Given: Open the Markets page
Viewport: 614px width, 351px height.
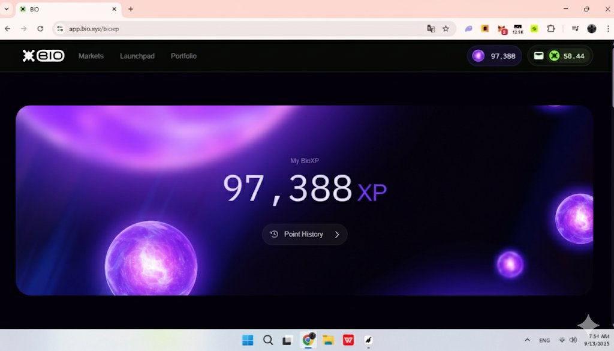Looking at the screenshot, I should click(x=91, y=56).
